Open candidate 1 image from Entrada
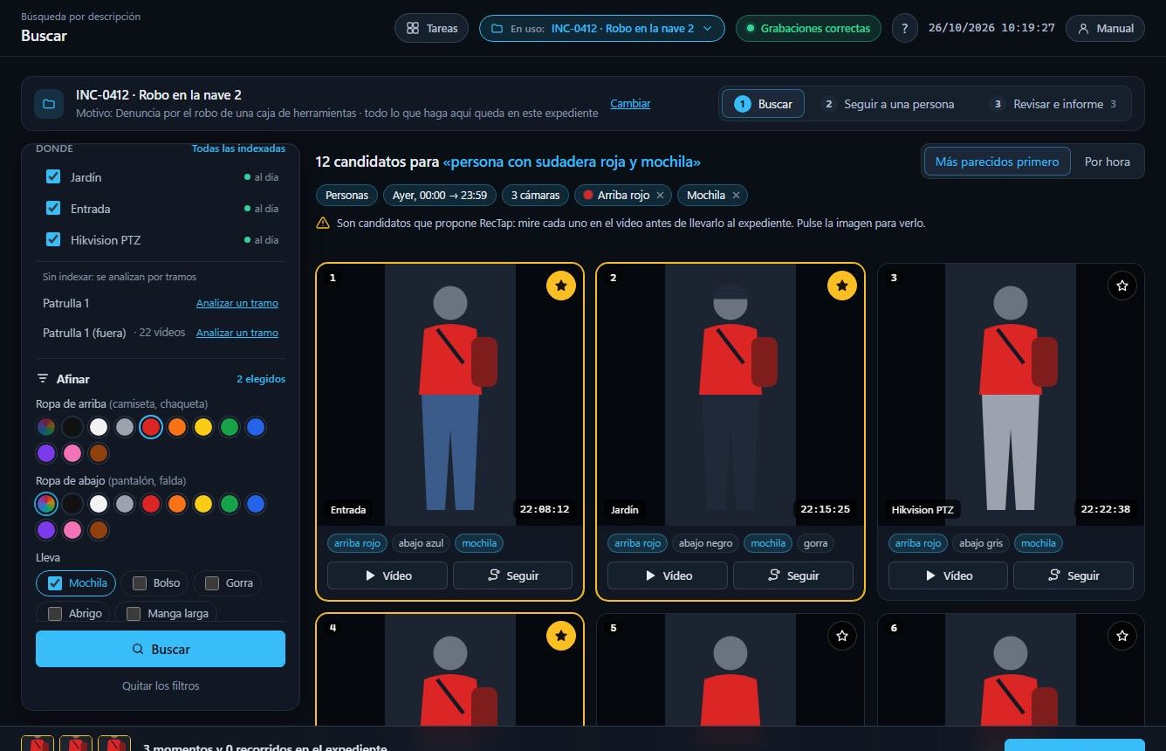The width and height of the screenshot is (1166, 751). tap(450, 395)
